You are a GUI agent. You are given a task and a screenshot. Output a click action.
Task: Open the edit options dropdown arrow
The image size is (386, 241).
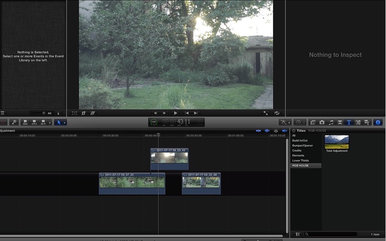tap(50, 122)
